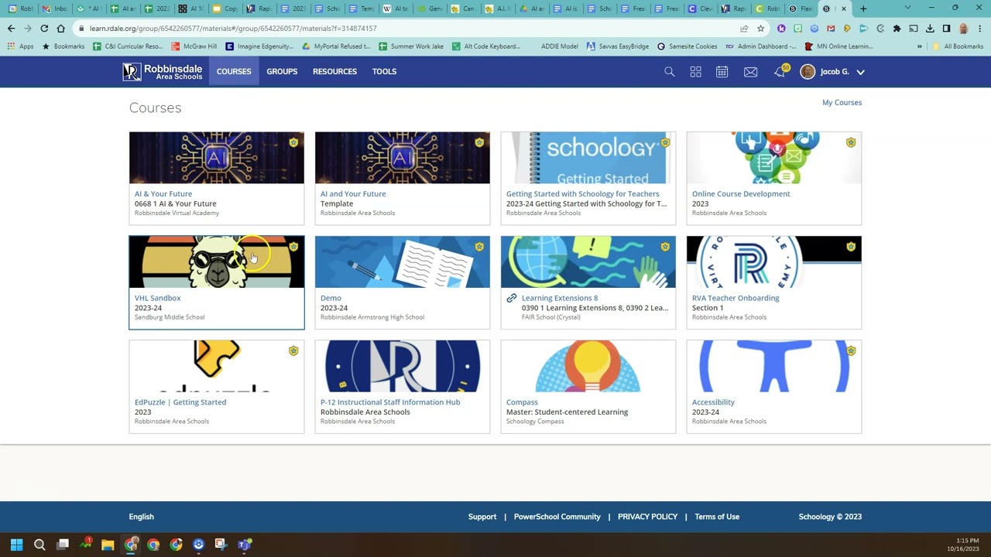The image size is (991, 557).
Task: Expand the Jacob G. account dropdown
Action: (x=860, y=72)
